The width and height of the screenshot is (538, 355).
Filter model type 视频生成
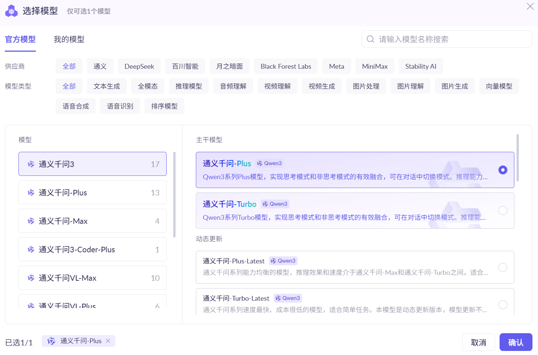click(x=322, y=86)
